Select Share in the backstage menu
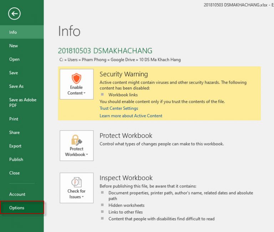 (x=14, y=133)
